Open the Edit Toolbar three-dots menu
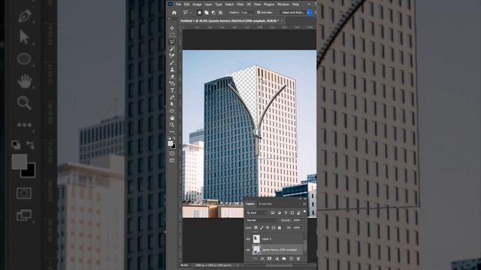Screen dimensions: 481x270 (x=172, y=132)
